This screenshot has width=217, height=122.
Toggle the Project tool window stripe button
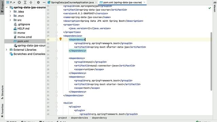[2, 7]
